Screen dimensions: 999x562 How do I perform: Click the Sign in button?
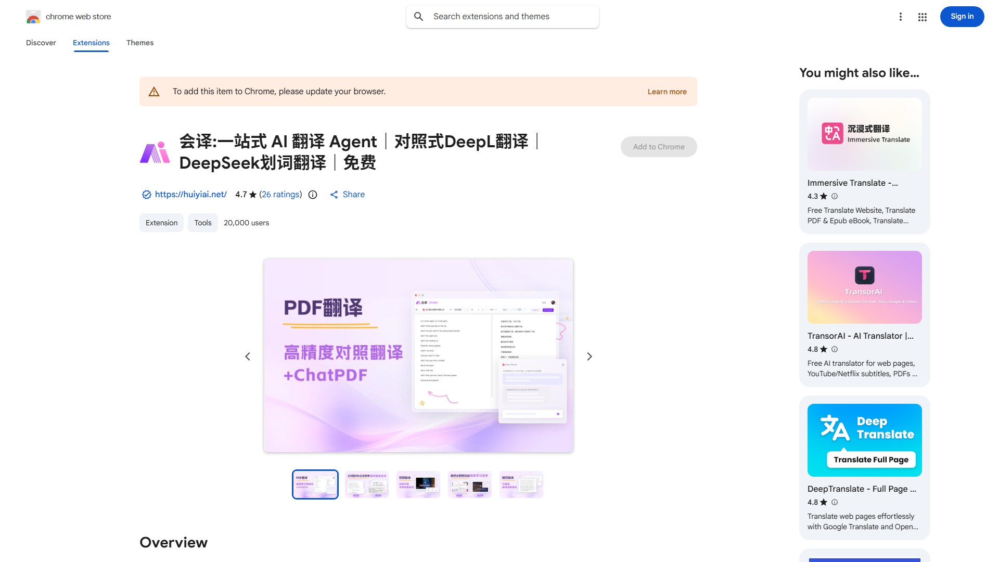962,17
